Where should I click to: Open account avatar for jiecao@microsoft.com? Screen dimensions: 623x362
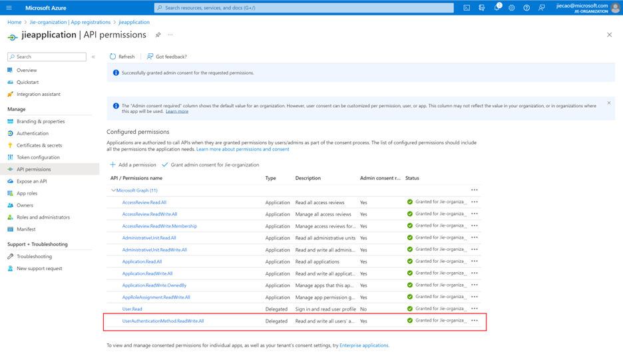[x=615, y=7]
